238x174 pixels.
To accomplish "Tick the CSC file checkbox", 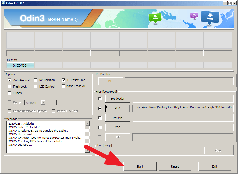I will click(x=100, y=127).
